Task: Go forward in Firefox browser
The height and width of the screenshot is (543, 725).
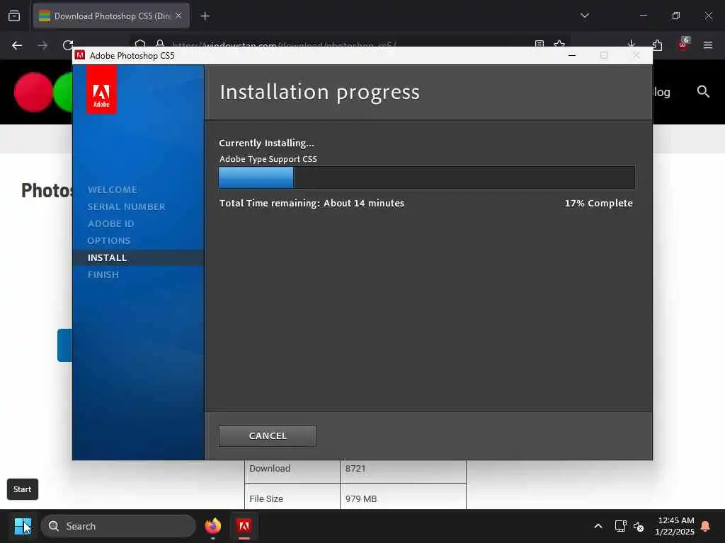Action: click(42, 45)
